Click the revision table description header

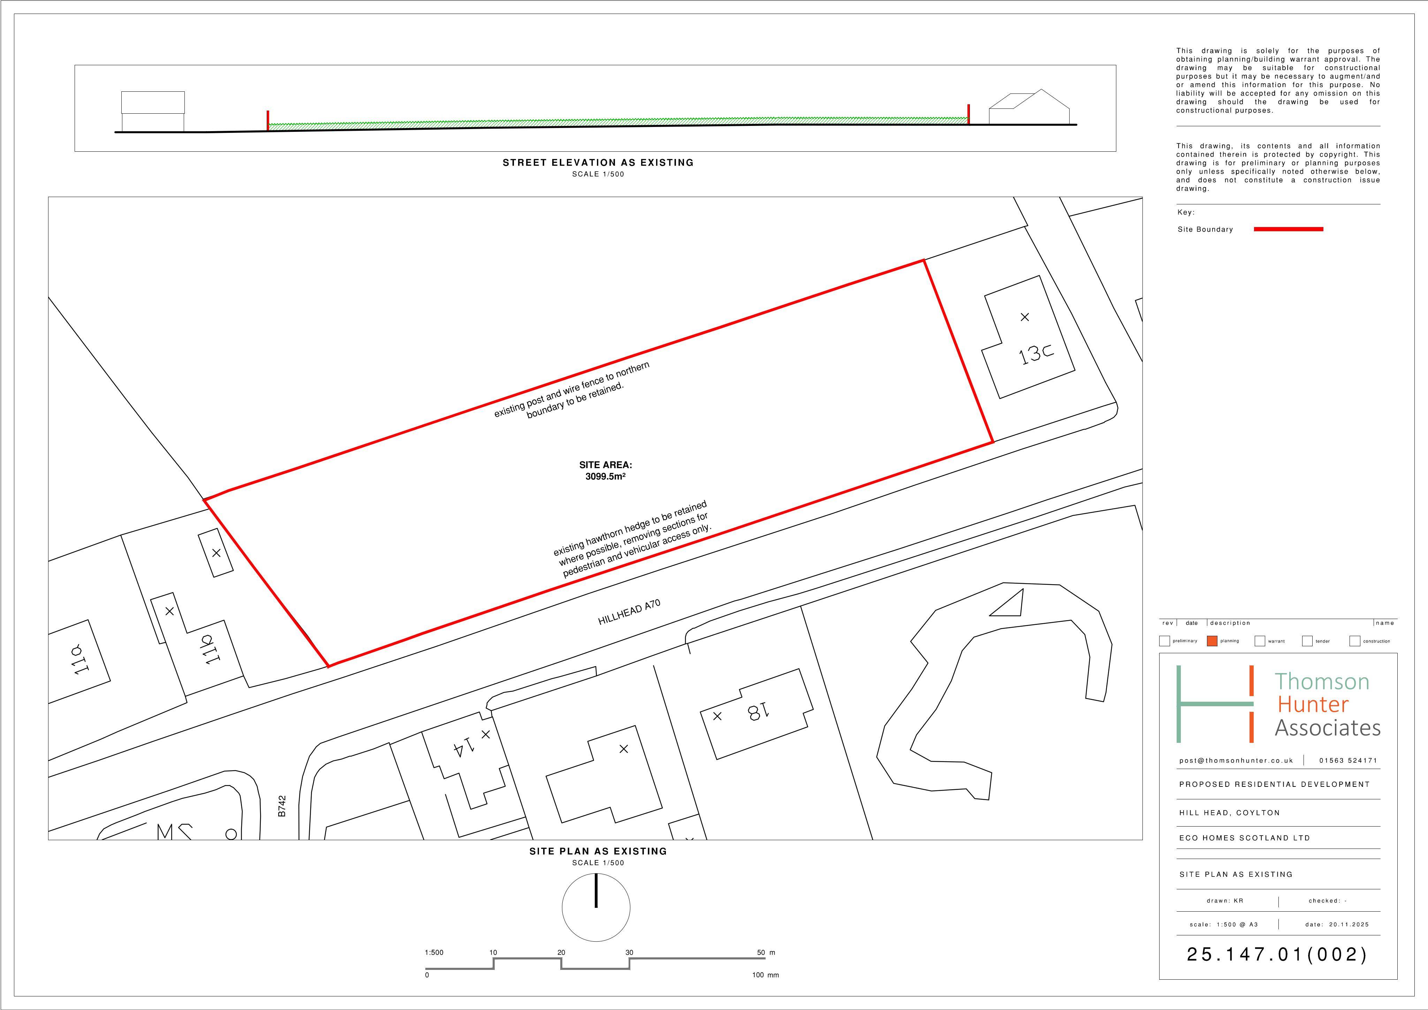1230,623
